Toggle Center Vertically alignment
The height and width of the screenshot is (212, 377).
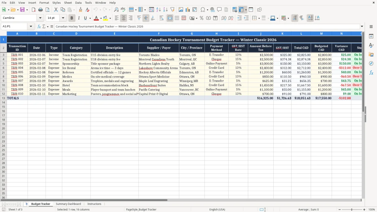pyautogui.click(x=146, y=18)
